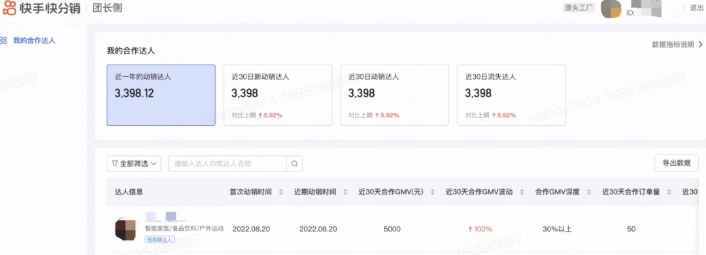Click the 短视频达人 tag
This screenshot has height=255, width=706.
click(160, 240)
